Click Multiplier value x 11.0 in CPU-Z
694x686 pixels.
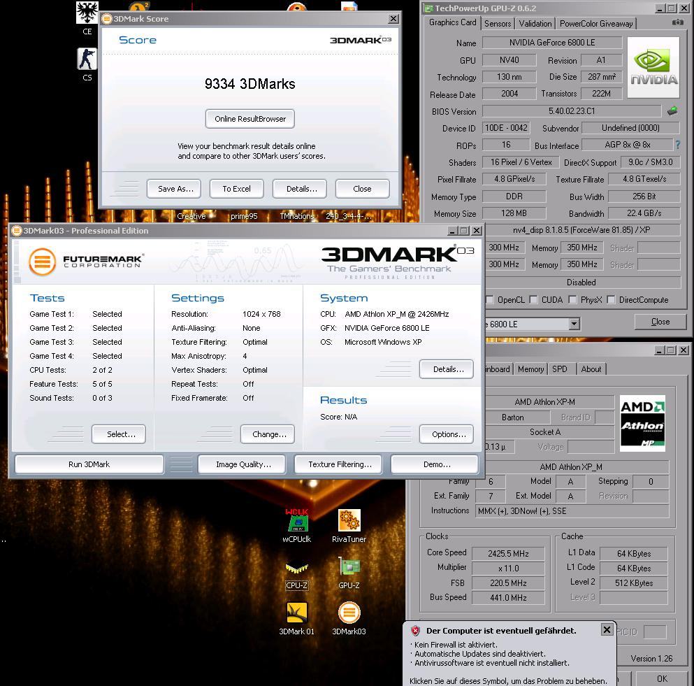click(508, 569)
